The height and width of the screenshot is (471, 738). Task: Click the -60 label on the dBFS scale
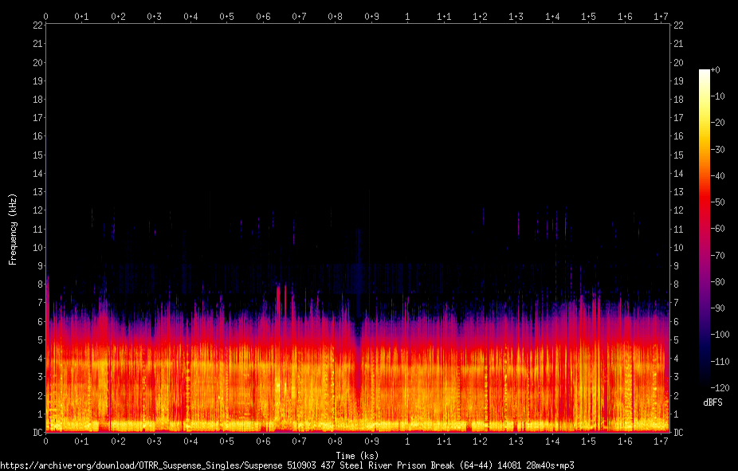pyautogui.click(x=718, y=229)
